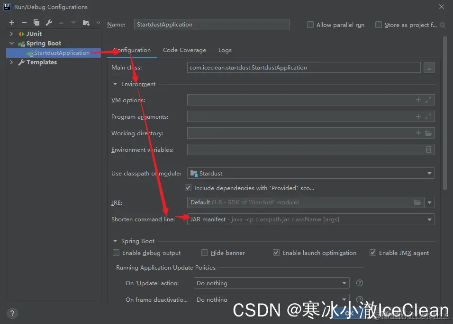Open Store as project file settings gear
This screenshot has height=324, width=453.
click(442, 25)
